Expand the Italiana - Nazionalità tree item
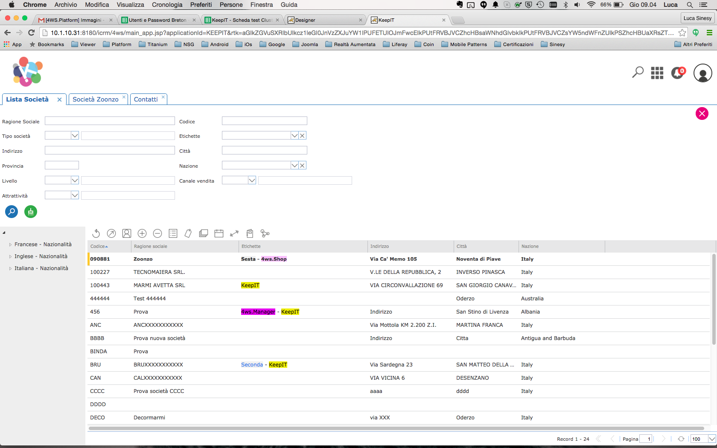 [x=10, y=268]
